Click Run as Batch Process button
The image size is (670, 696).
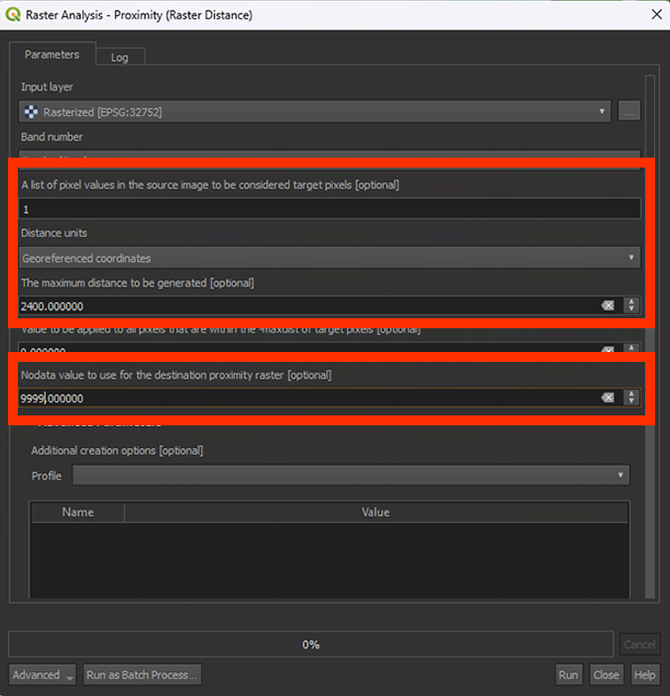(x=143, y=675)
